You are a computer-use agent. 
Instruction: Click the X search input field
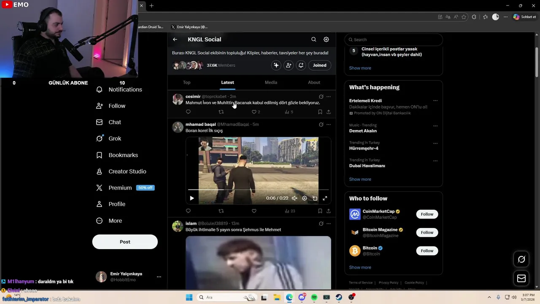pos(394,40)
